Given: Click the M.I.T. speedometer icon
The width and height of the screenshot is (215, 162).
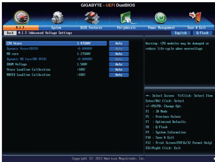Looking at the screenshot, I should pyautogui.click(x=22, y=18).
